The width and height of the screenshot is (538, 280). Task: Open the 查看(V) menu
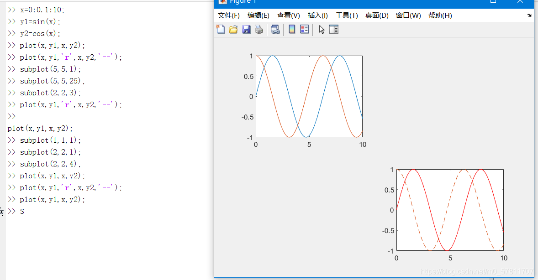coord(289,16)
